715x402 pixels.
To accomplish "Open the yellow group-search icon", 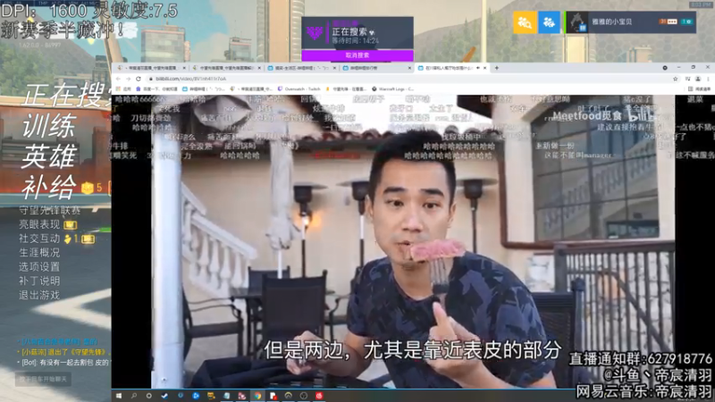I will coord(525,21).
